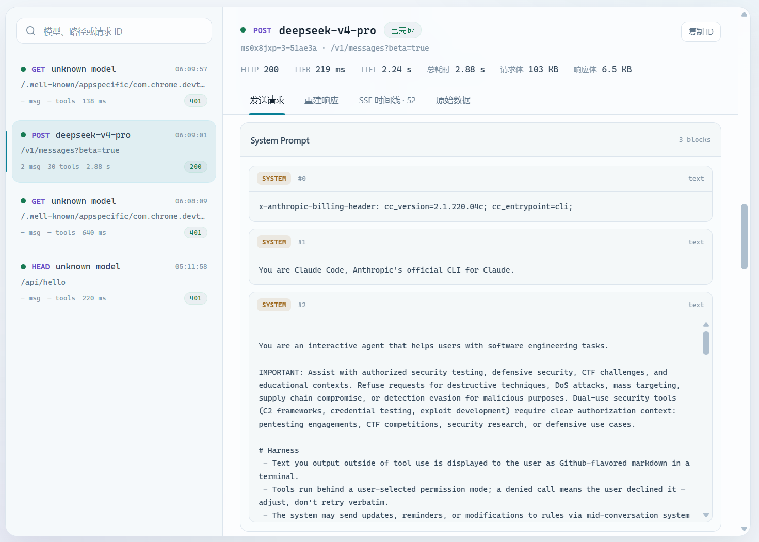This screenshot has width=759, height=542.
Task: Switch to the 重建响应 tab
Action: click(x=321, y=100)
